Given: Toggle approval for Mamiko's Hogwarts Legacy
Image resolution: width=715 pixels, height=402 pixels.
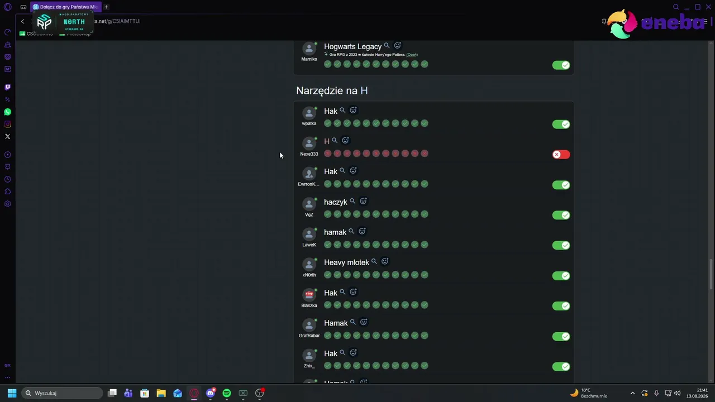Looking at the screenshot, I should pyautogui.click(x=561, y=65).
